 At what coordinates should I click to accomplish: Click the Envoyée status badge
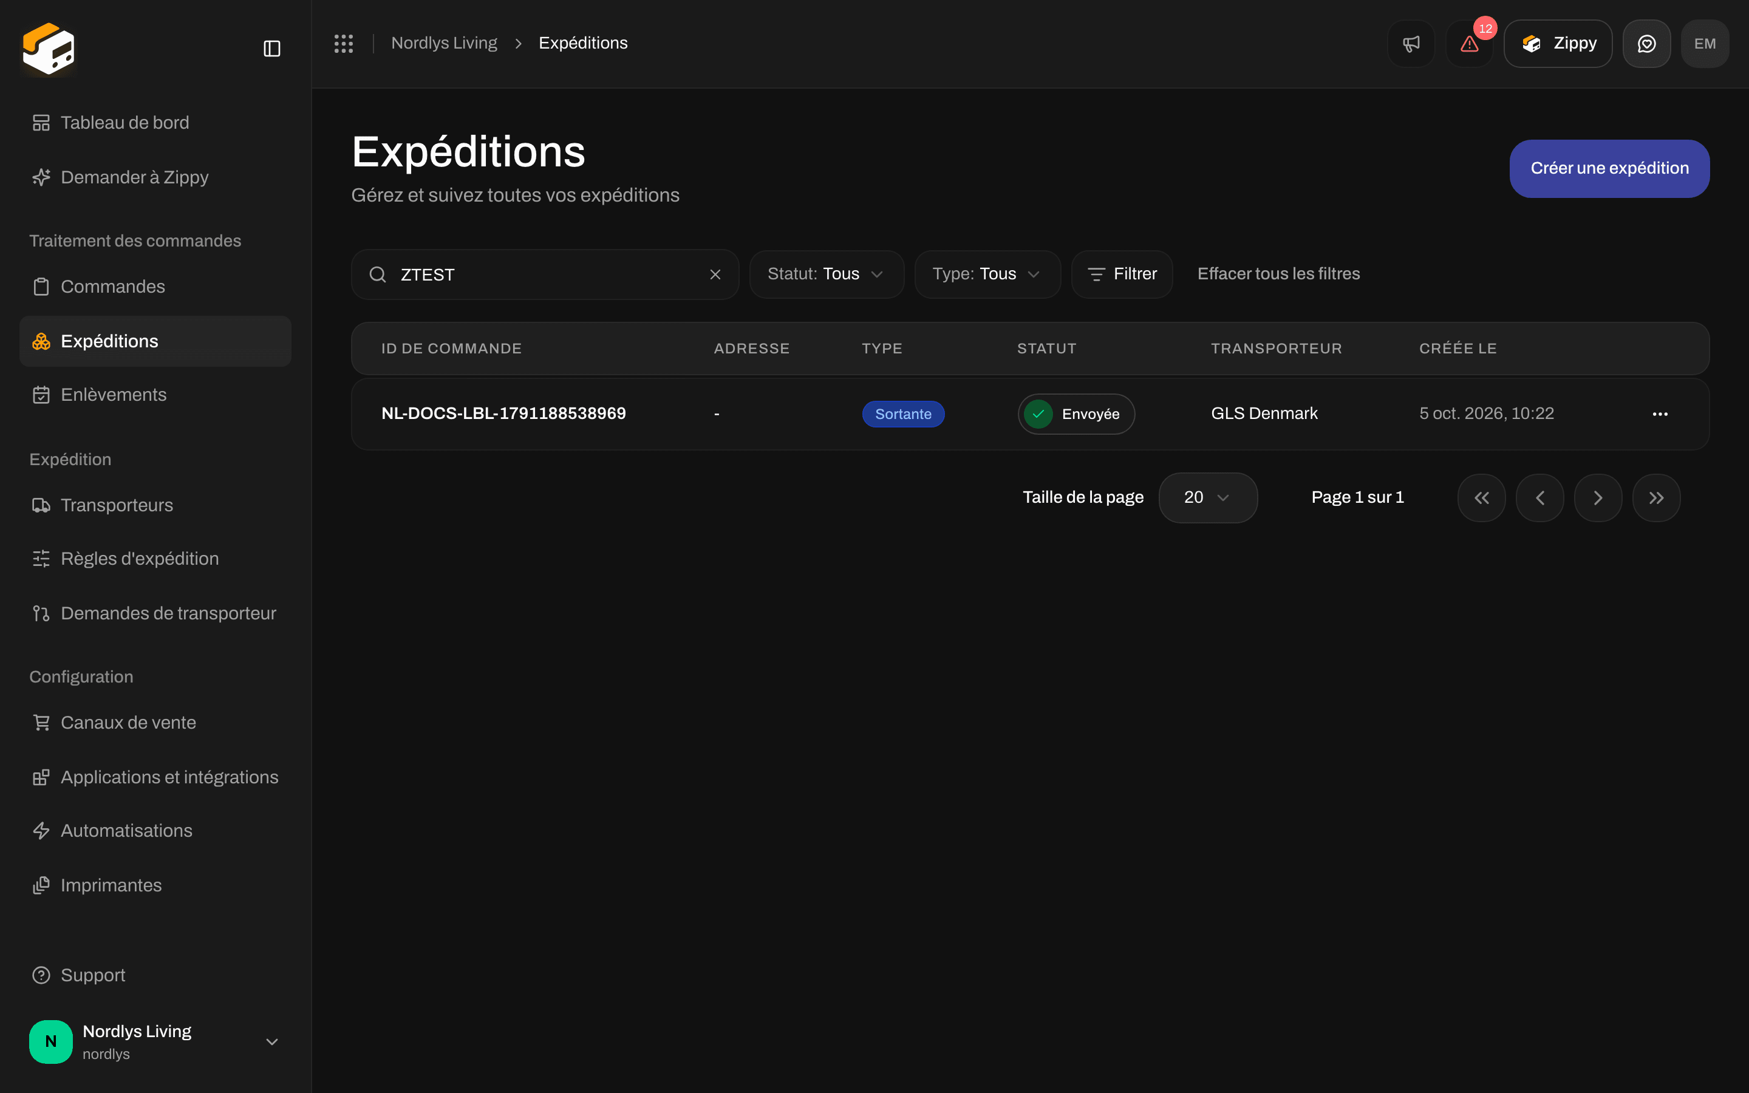click(x=1076, y=414)
